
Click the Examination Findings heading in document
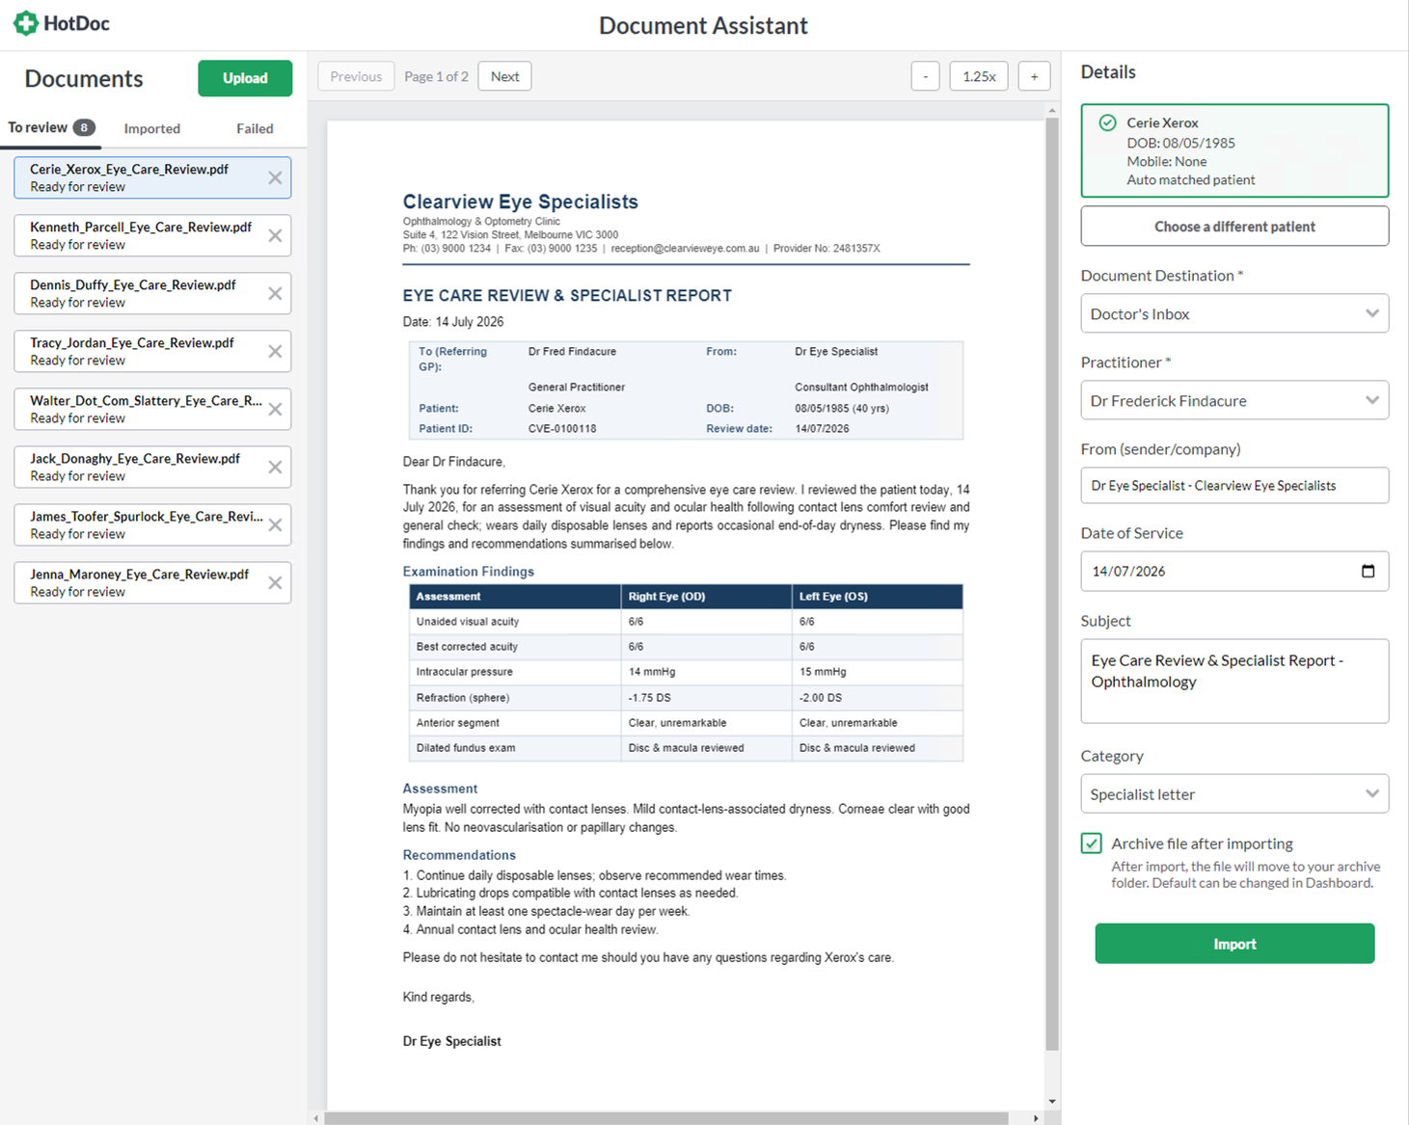coord(468,572)
